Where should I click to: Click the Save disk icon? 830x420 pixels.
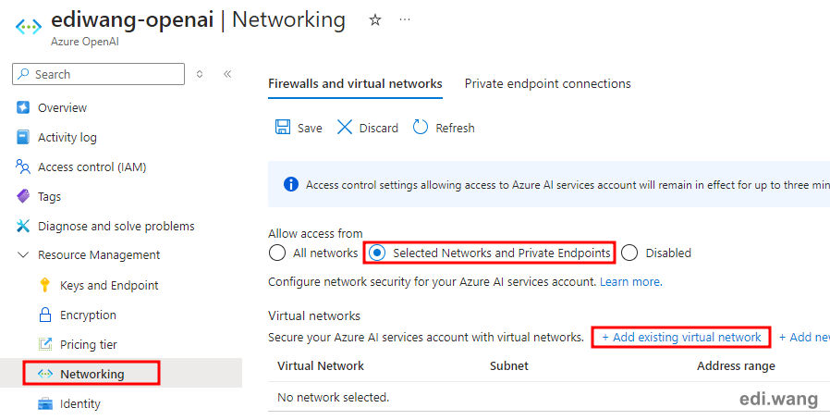coord(283,127)
